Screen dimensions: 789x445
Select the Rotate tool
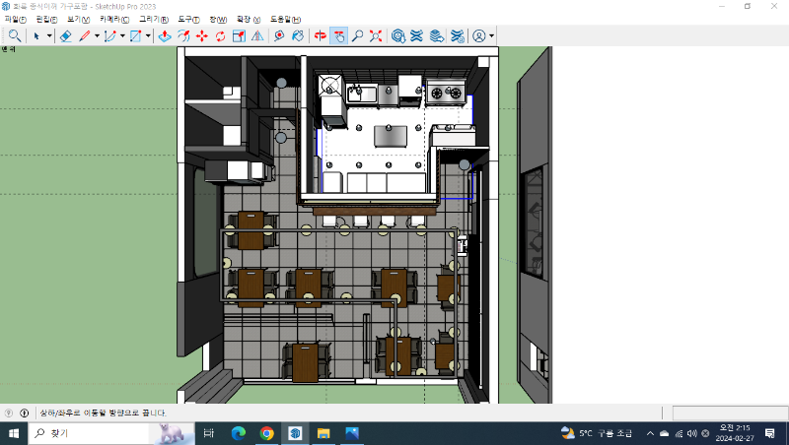coord(220,35)
